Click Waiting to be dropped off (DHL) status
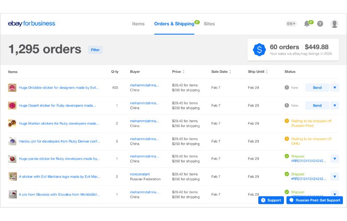The width and height of the screenshot is (347, 221). coord(311,141)
